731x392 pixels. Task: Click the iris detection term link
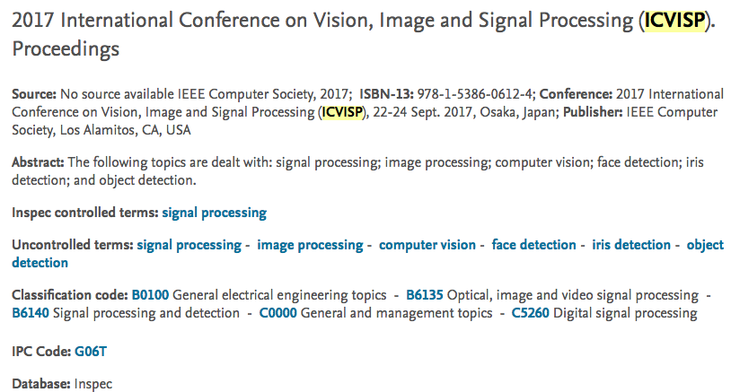pos(631,245)
